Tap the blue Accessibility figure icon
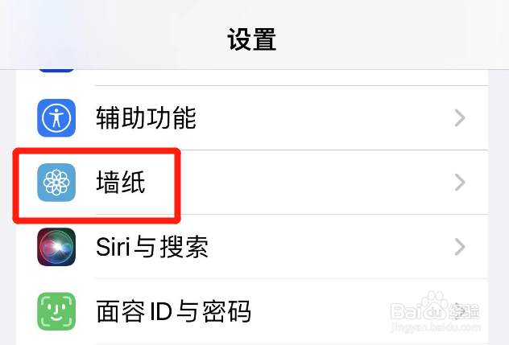The image size is (509, 345). pos(56,117)
